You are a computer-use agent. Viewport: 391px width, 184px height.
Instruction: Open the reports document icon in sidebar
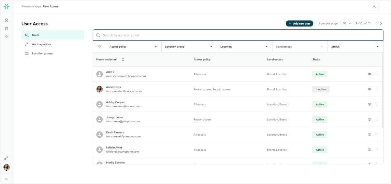click(x=7, y=28)
